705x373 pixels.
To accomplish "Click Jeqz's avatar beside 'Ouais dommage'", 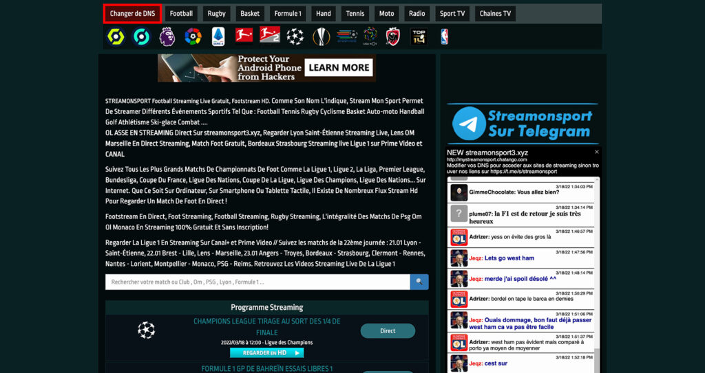I will (x=459, y=320).
